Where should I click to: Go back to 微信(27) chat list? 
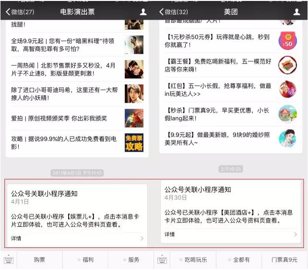20,12
